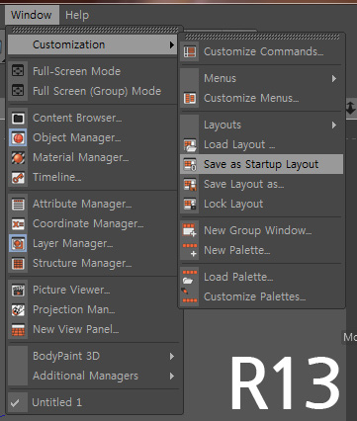Click the Structure Manager grid icon
Screen dimensions: 357x421
tap(18, 264)
